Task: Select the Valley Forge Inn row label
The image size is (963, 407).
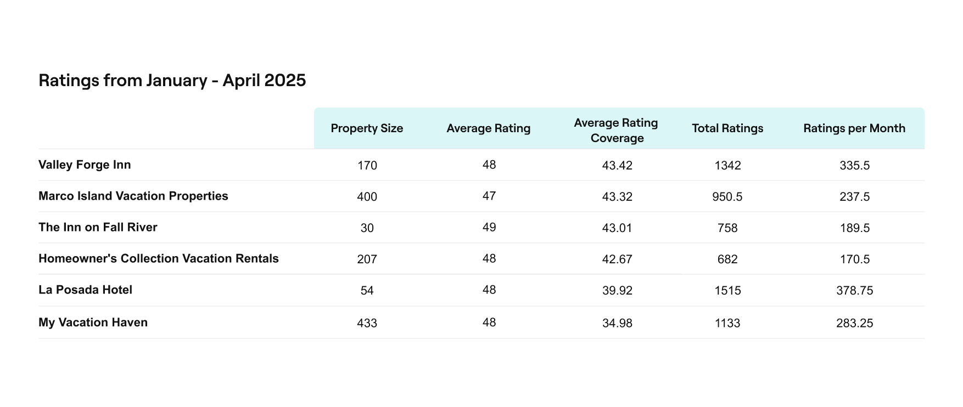Action: pos(85,165)
